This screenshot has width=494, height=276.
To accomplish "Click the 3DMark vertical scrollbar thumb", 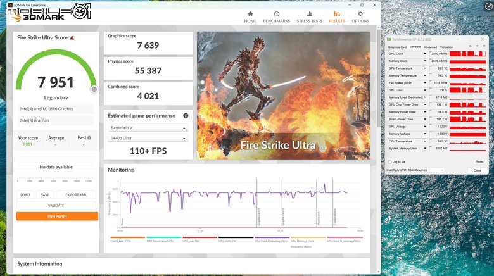I will click(x=378, y=78).
